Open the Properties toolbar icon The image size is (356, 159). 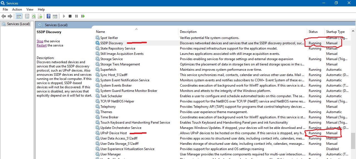27,16
